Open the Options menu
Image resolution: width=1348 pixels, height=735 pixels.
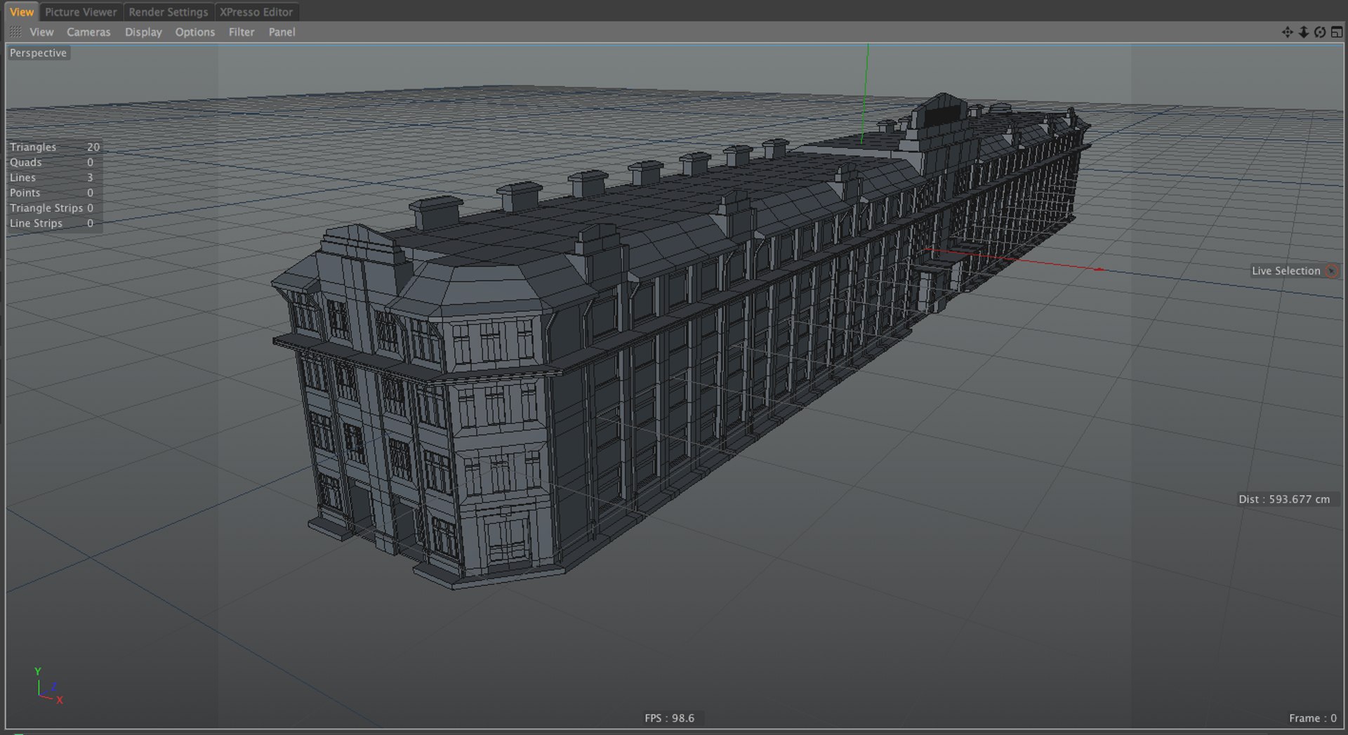tap(195, 32)
